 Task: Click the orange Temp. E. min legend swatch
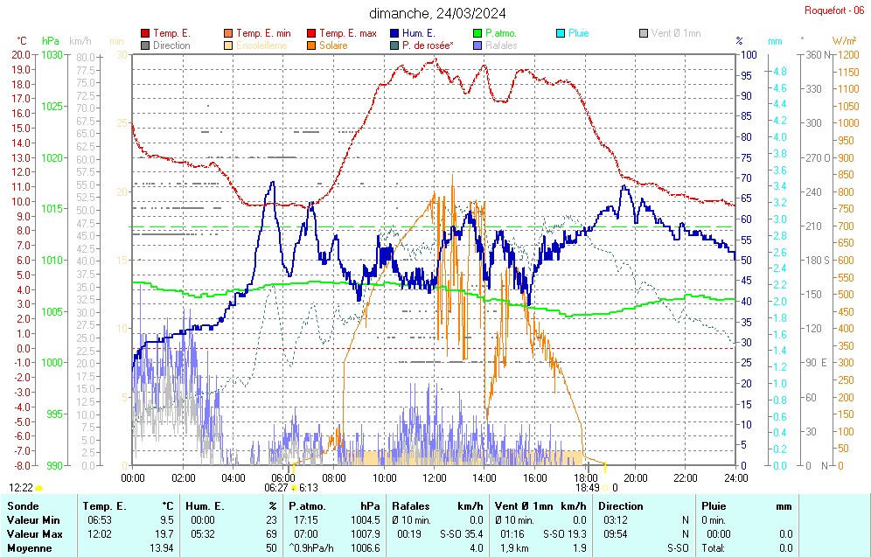228,33
